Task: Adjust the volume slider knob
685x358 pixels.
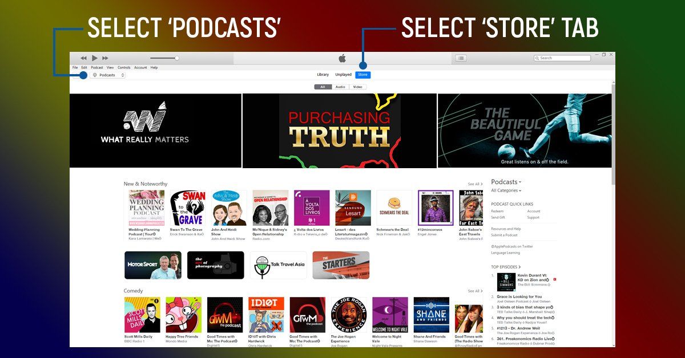Action: (x=177, y=58)
